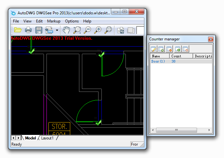Click the right tab-scroll arrow

pyautogui.click(x=19, y=138)
